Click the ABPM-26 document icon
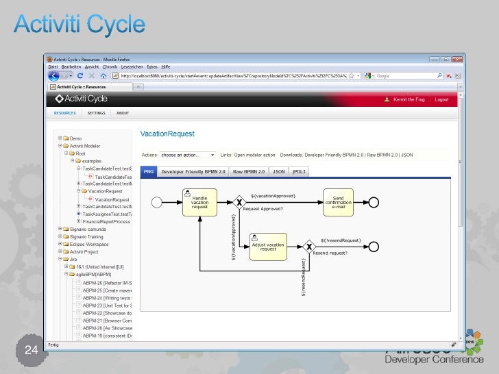 point(79,282)
